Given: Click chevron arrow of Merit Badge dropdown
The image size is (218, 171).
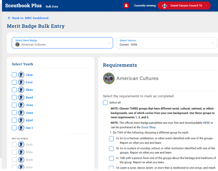Looking at the screenshot, I should coord(108,43).
